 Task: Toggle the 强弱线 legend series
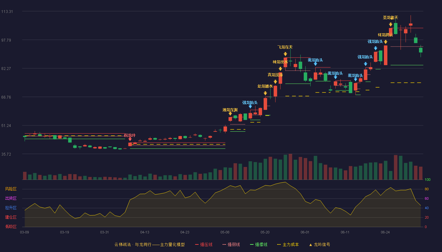231,244
